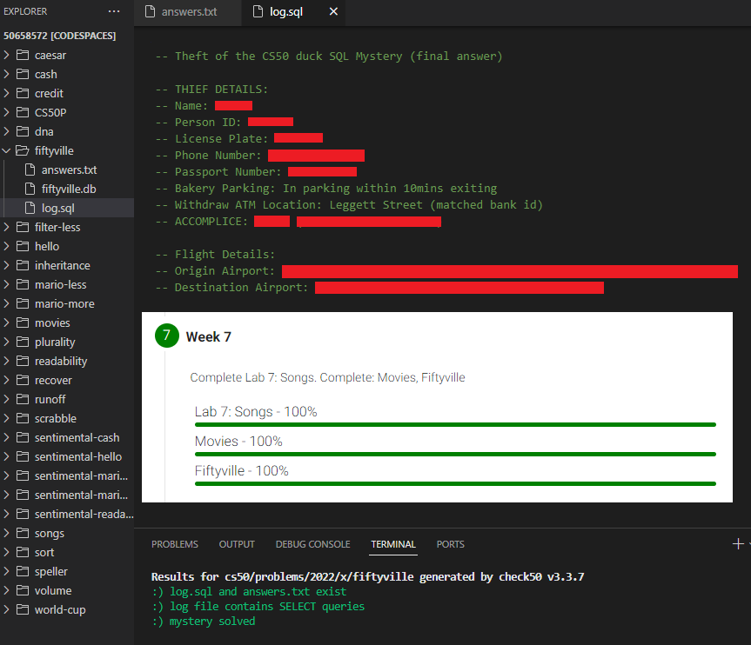
Task: Expand the sentimental-cash folder chevron
Action: click(7, 437)
